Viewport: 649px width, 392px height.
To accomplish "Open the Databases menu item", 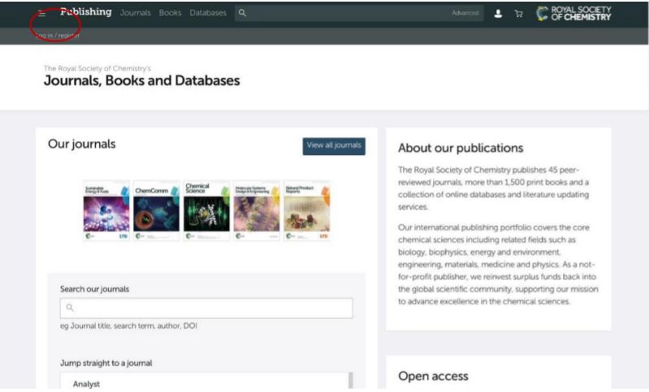I will tap(208, 13).
